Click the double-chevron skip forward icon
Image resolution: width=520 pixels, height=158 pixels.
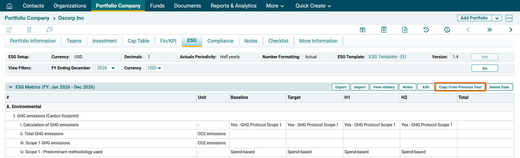click(489, 30)
